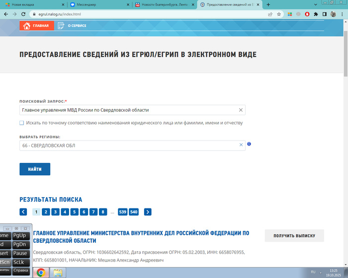Close the Новости Екатеринбурга tab
The width and height of the screenshot is (348, 278).
[x=193, y=4]
